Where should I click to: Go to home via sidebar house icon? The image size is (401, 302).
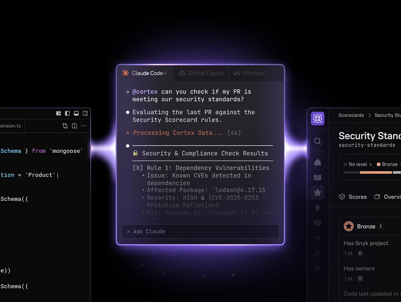pos(318,162)
